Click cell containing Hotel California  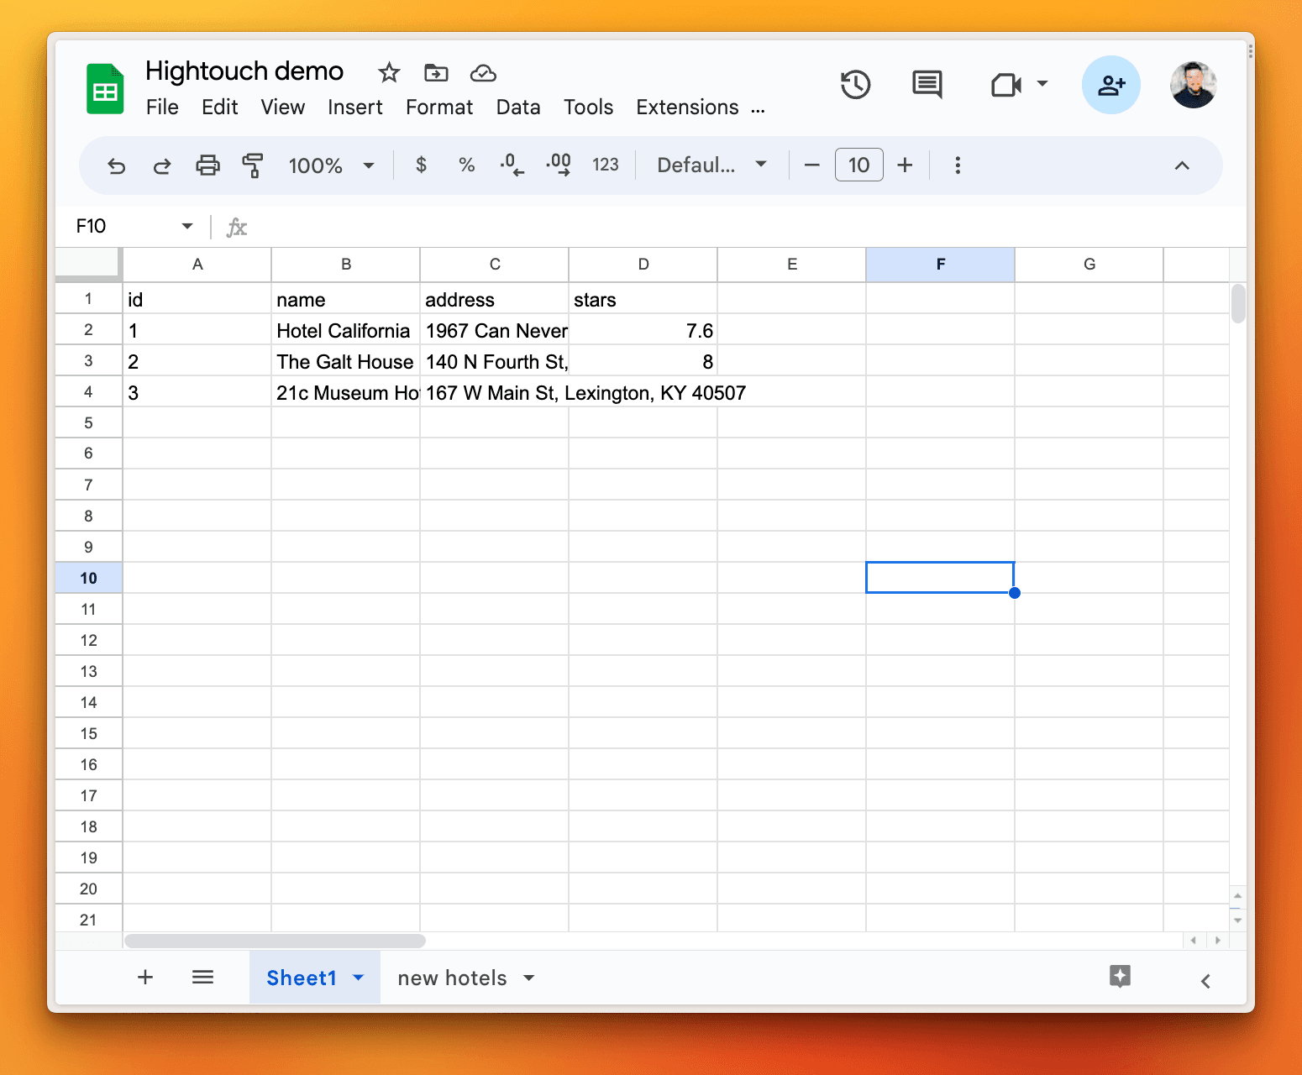click(x=345, y=330)
